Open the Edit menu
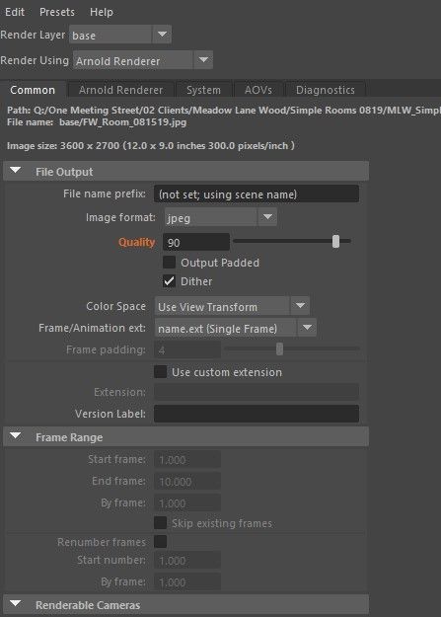The height and width of the screenshot is (617, 441). pyautogui.click(x=15, y=12)
